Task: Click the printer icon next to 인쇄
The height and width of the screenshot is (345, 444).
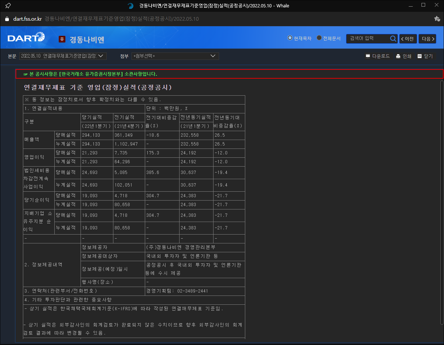Action: point(398,56)
